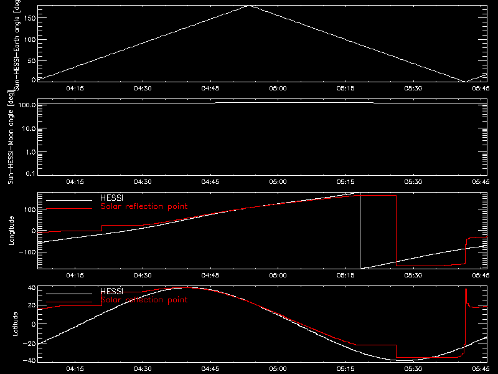Screen dimensions: 498x374
Task: Select the red legend line in Latitude plot
Action: click(69, 302)
